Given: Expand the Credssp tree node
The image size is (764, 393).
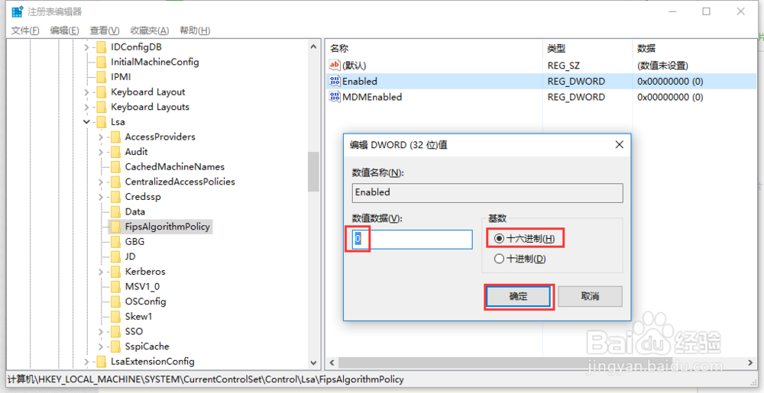Looking at the screenshot, I should 101,197.
